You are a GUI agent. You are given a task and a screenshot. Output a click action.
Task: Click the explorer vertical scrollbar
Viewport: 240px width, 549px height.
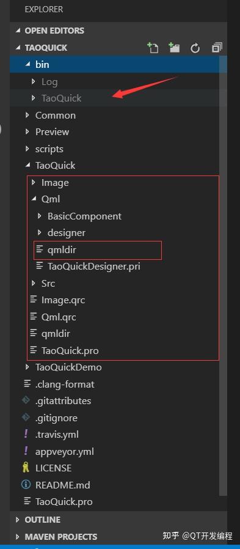click(222, 276)
